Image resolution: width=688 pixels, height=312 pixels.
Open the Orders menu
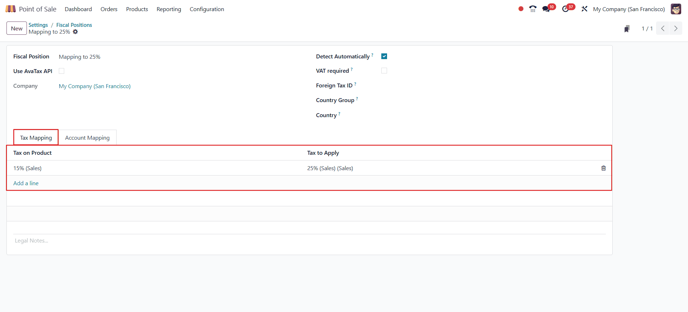109,9
